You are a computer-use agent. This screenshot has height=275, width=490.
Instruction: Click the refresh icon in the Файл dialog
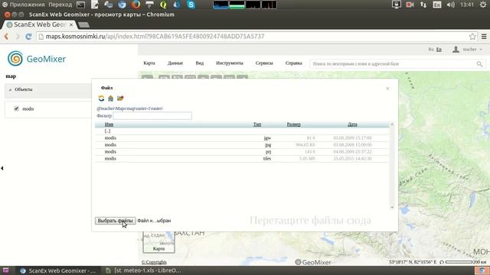pyautogui.click(x=101, y=99)
